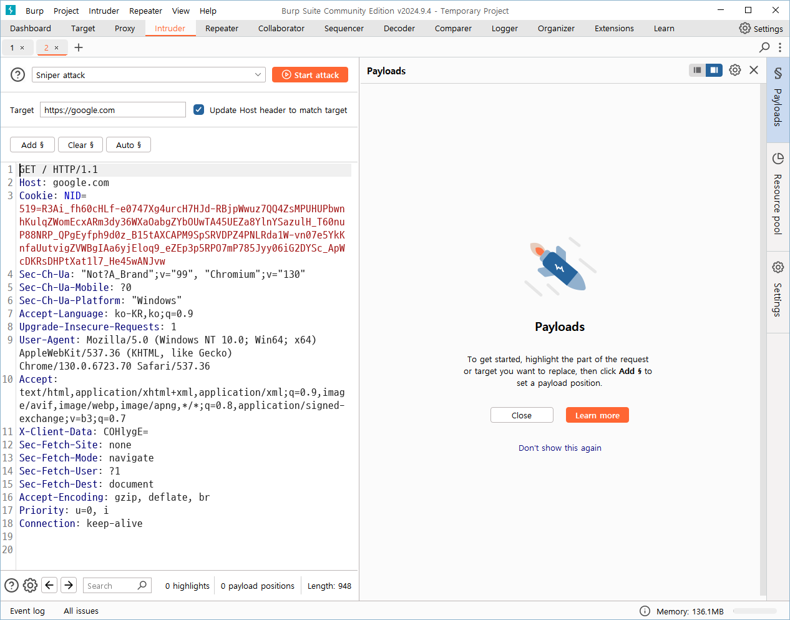Start the attack

[310, 75]
